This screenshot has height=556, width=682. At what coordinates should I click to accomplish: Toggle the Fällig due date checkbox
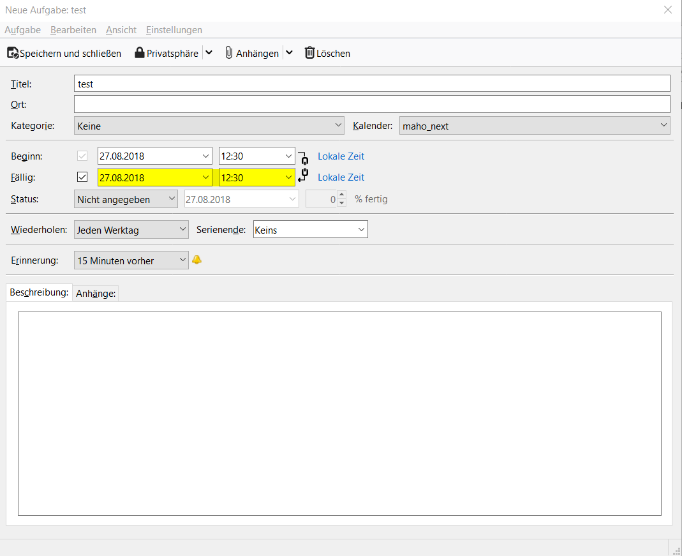click(x=82, y=177)
